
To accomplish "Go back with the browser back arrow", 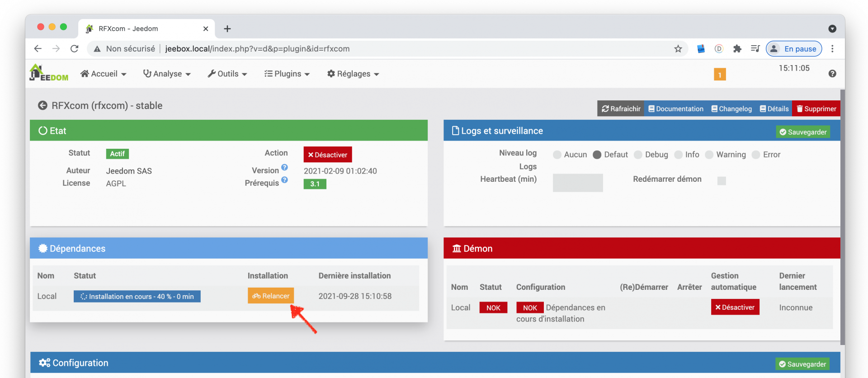I will pos(38,48).
